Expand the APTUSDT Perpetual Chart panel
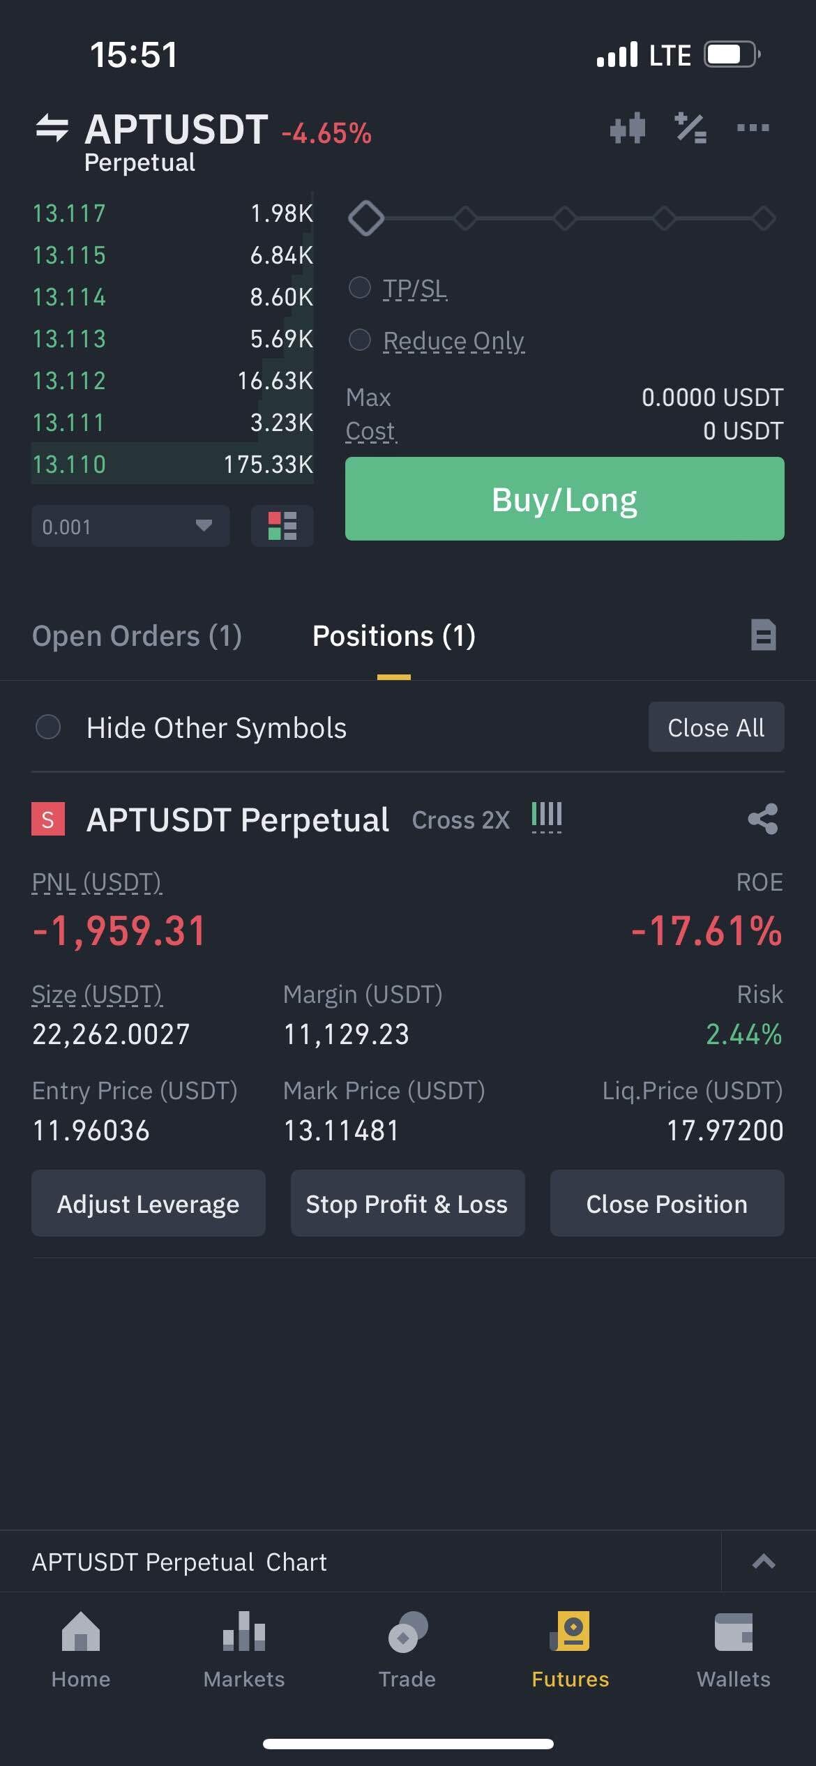The height and width of the screenshot is (1766, 816). 764,1562
